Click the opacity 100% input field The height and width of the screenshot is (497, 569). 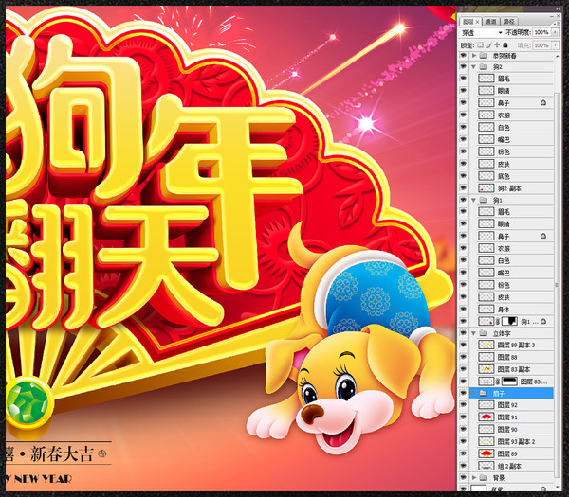pyautogui.click(x=541, y=32)
